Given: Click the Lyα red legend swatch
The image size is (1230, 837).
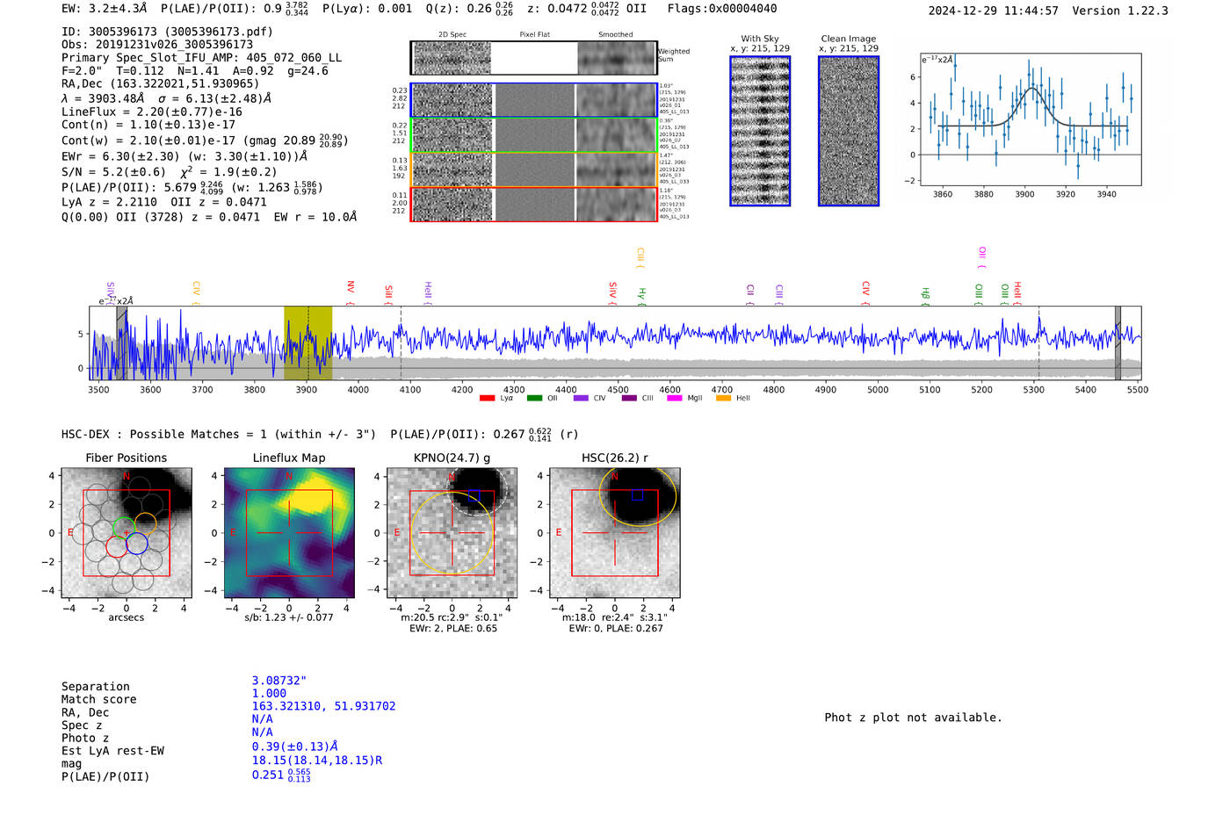Looking at the screenshot, I should tap(487, 398).
